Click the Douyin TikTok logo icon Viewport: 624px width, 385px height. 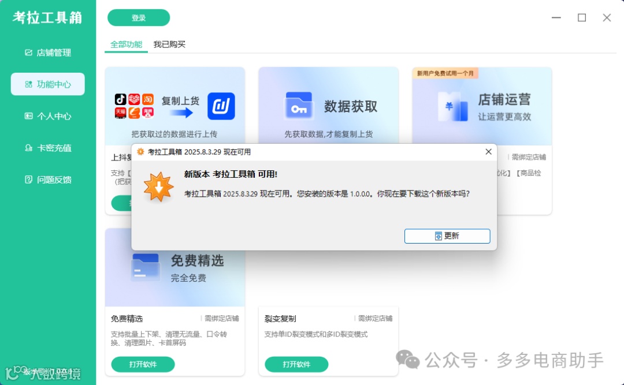(x=121, y=99)
